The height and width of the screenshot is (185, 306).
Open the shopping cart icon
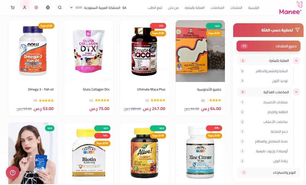pos(13,8)
